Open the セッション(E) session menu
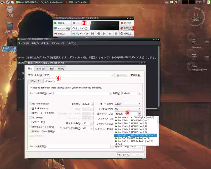Viewport: 211px width, 169px height. click(80, 28)
